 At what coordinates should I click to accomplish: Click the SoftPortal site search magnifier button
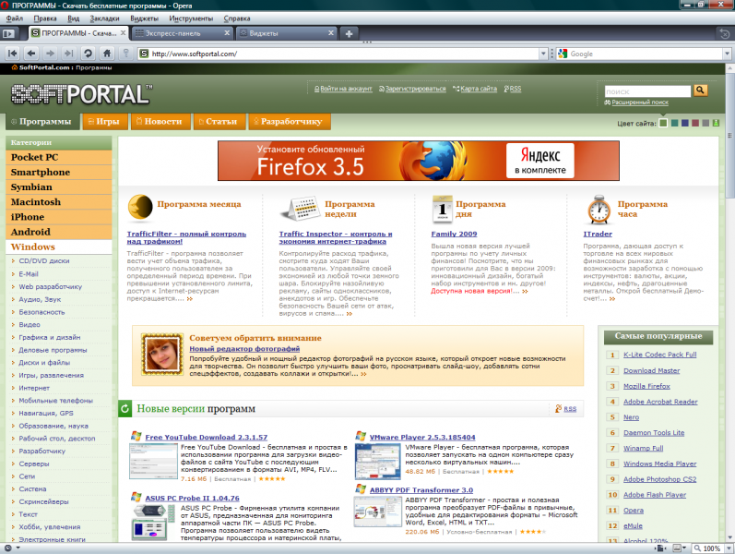tap(700, 90)
